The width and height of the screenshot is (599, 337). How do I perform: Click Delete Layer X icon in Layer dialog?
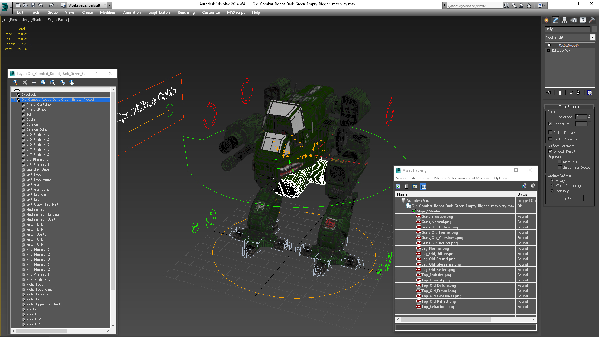(x=25, y=82)
